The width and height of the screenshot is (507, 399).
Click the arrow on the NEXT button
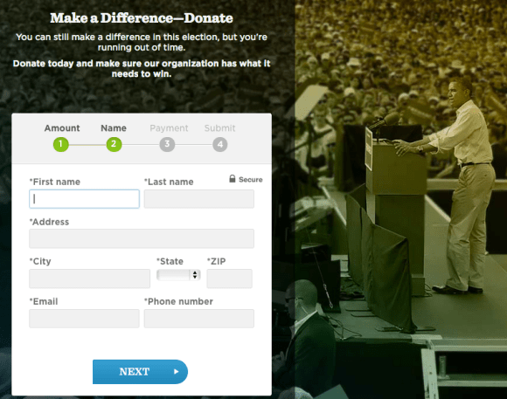click(x=177, y=372)
